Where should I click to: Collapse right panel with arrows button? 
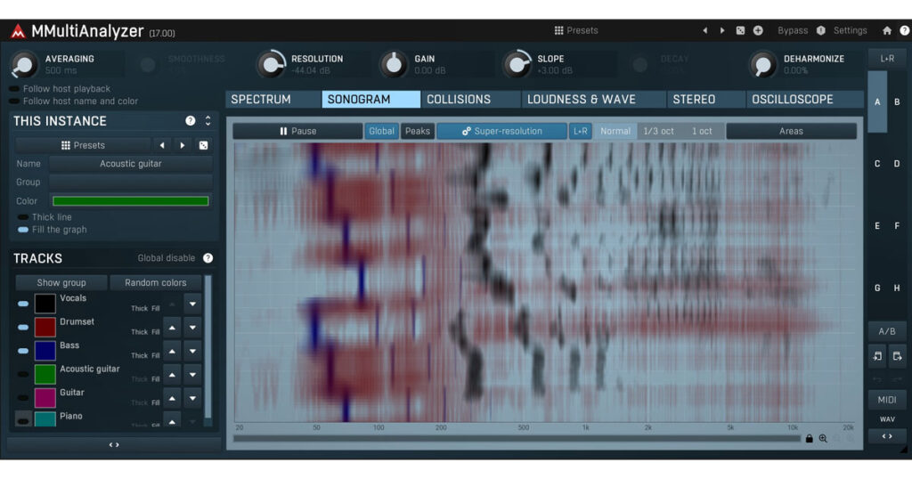pyautogui.click(x=887, y=436)
